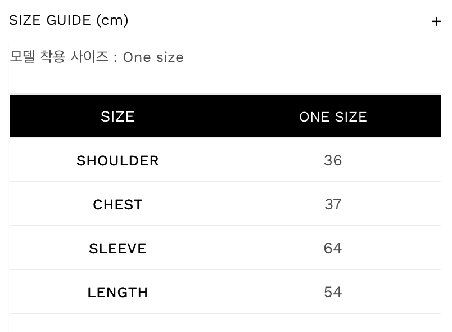Expand the size guide plus icon
Viewport: 452px width, 332px height.
(x=436, y=21)
